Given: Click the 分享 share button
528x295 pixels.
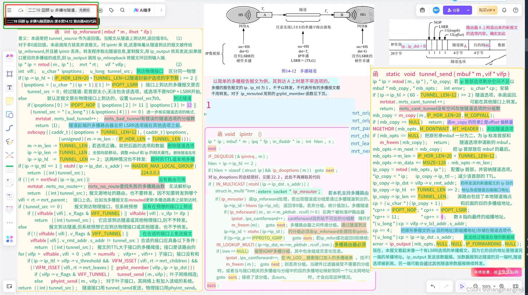Looking at the screenshot, I should pyautogui.click(x=454, y=10).
